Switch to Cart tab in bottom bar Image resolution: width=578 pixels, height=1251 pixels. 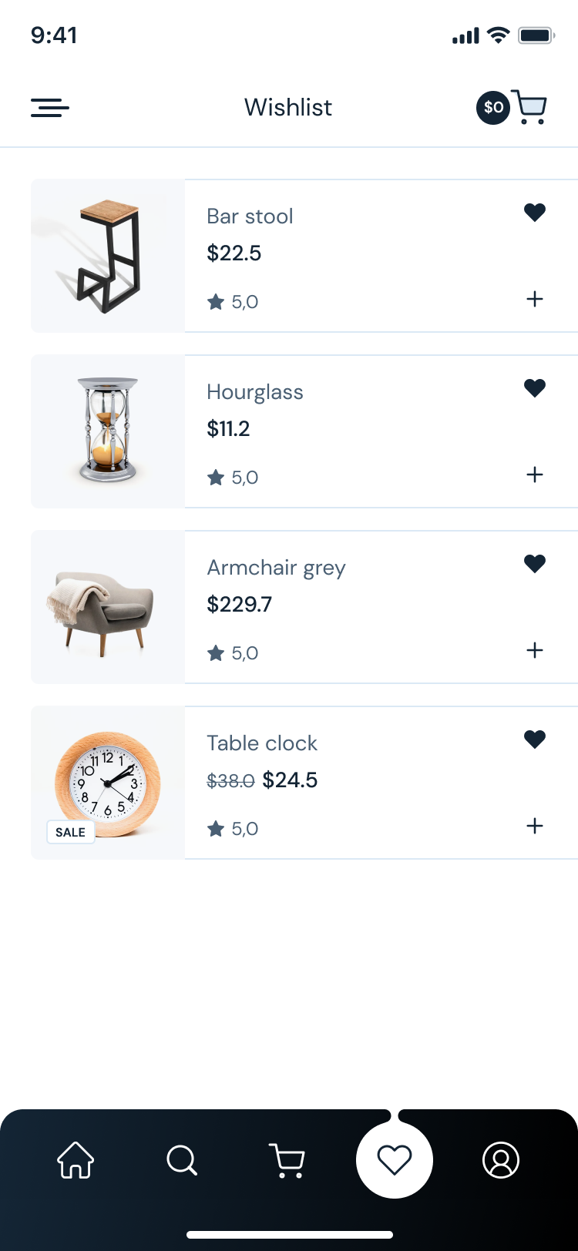coord(287,1160)
